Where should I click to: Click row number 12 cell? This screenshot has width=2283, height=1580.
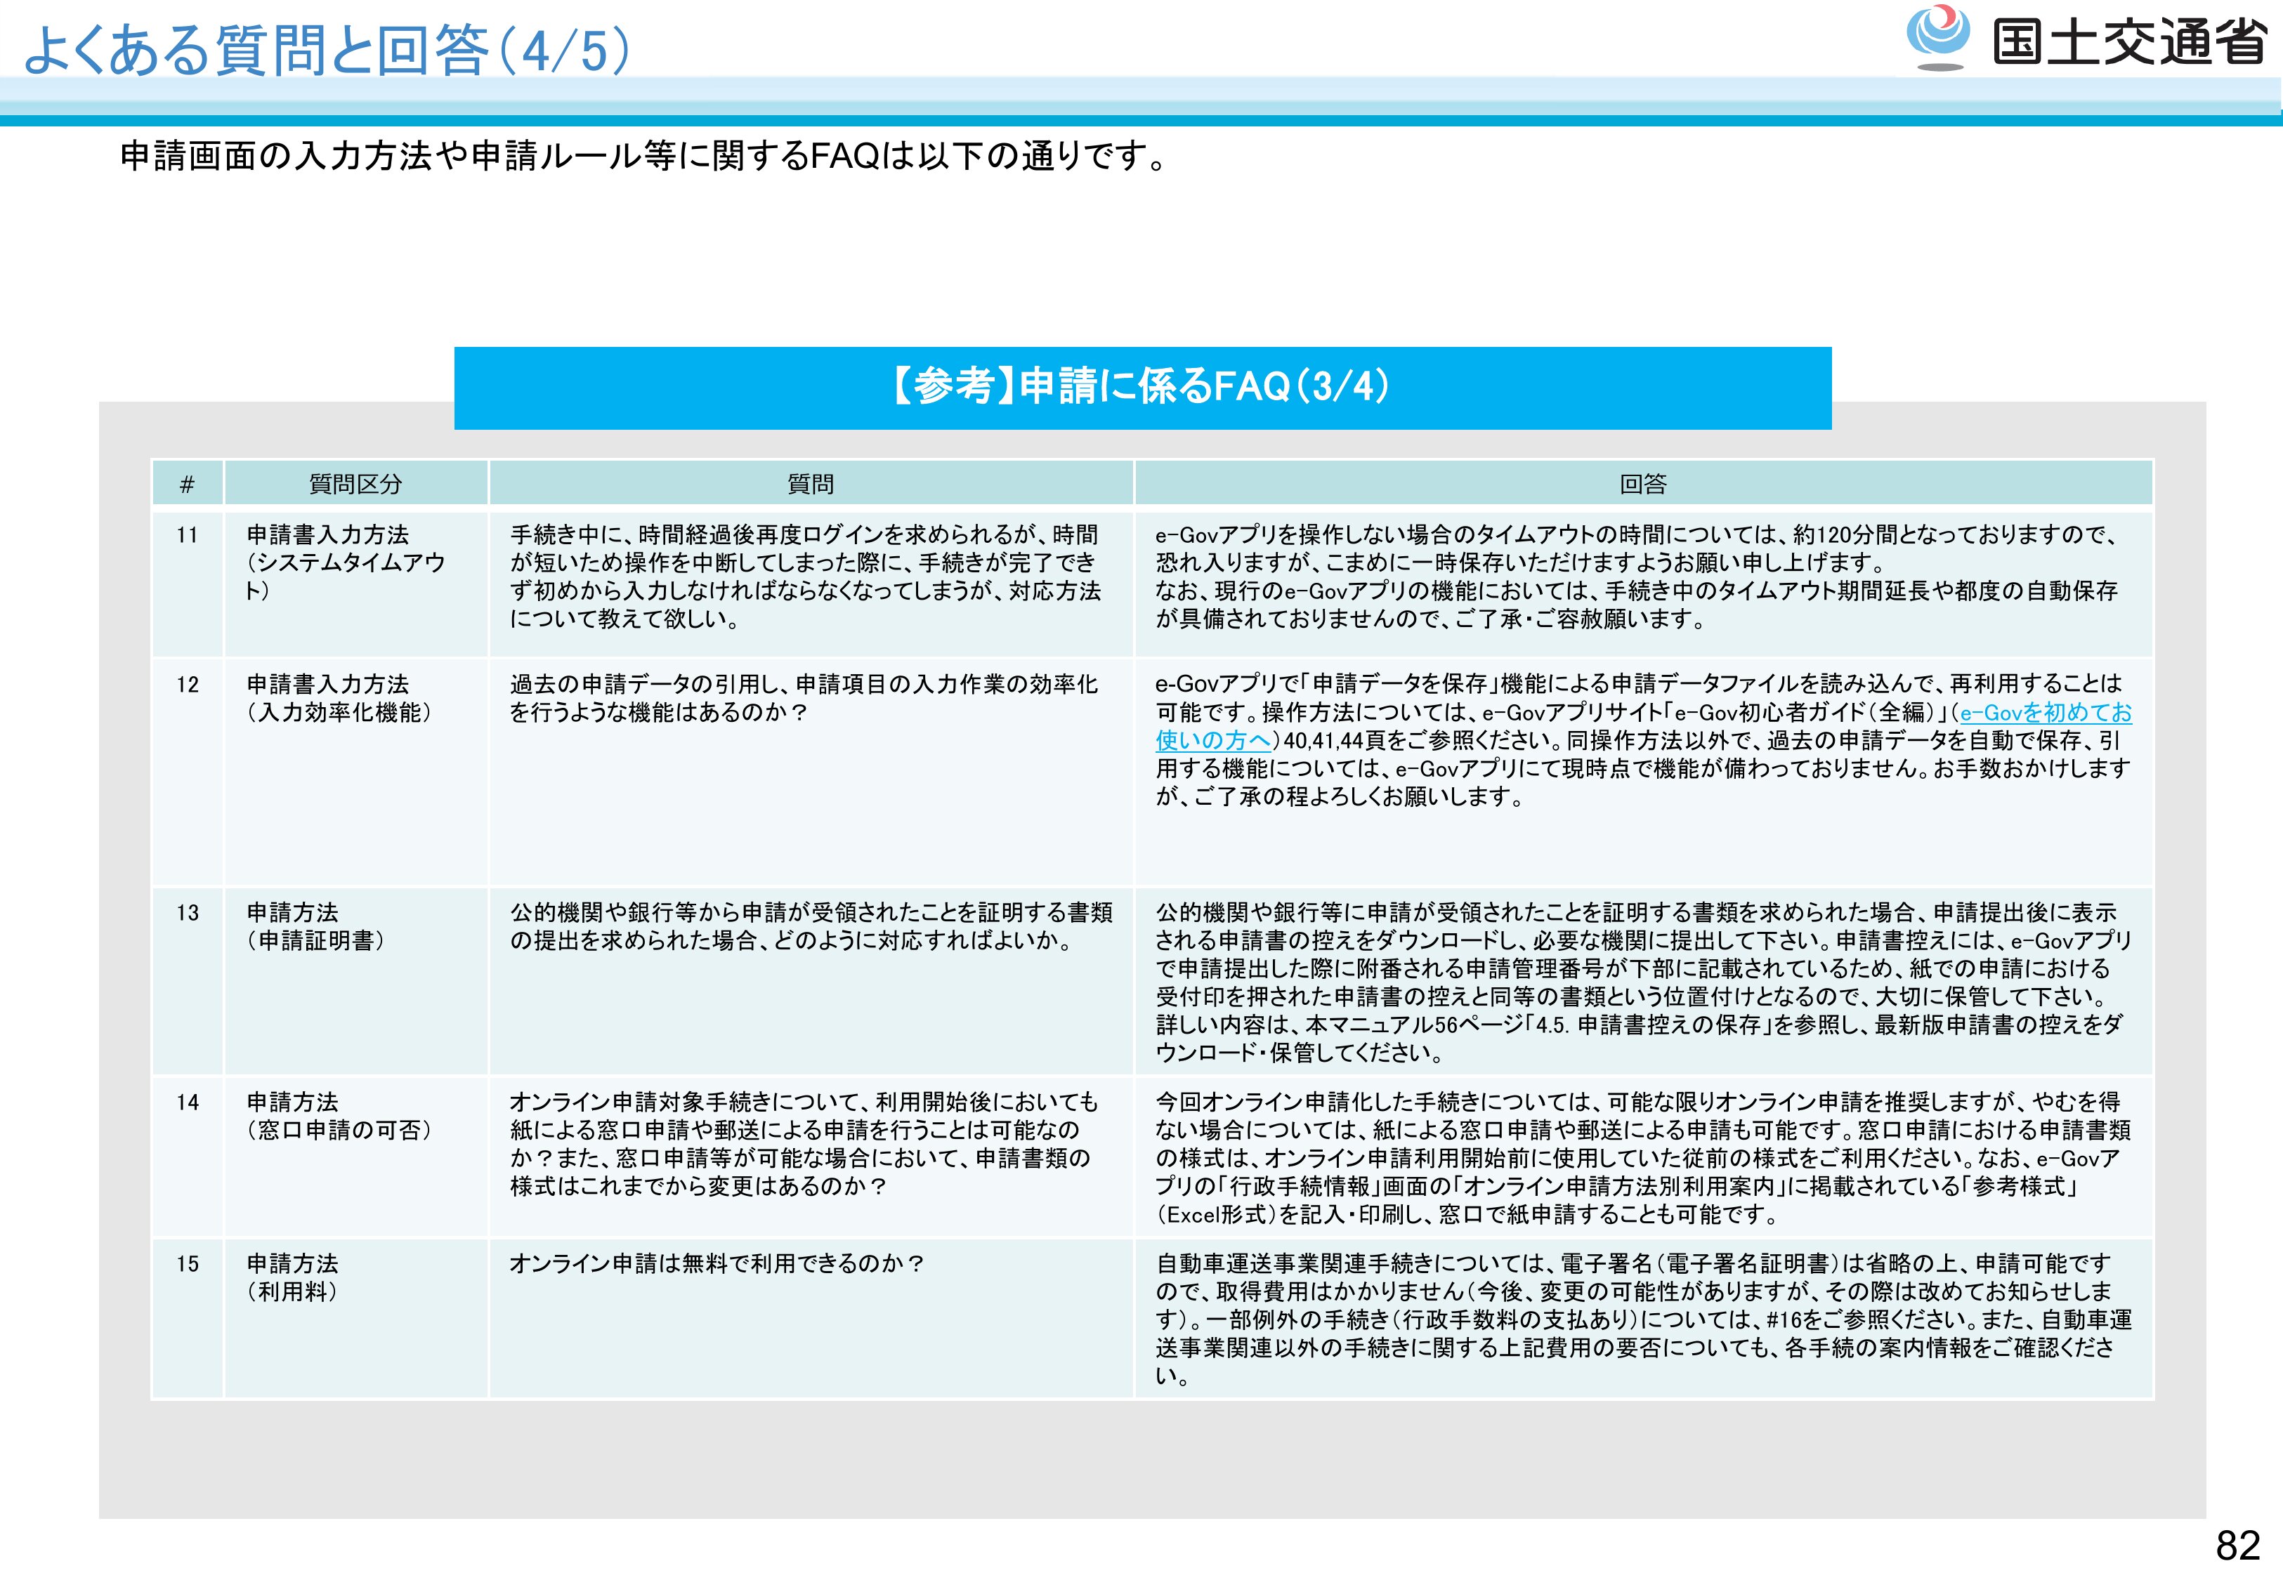[187, 685]
